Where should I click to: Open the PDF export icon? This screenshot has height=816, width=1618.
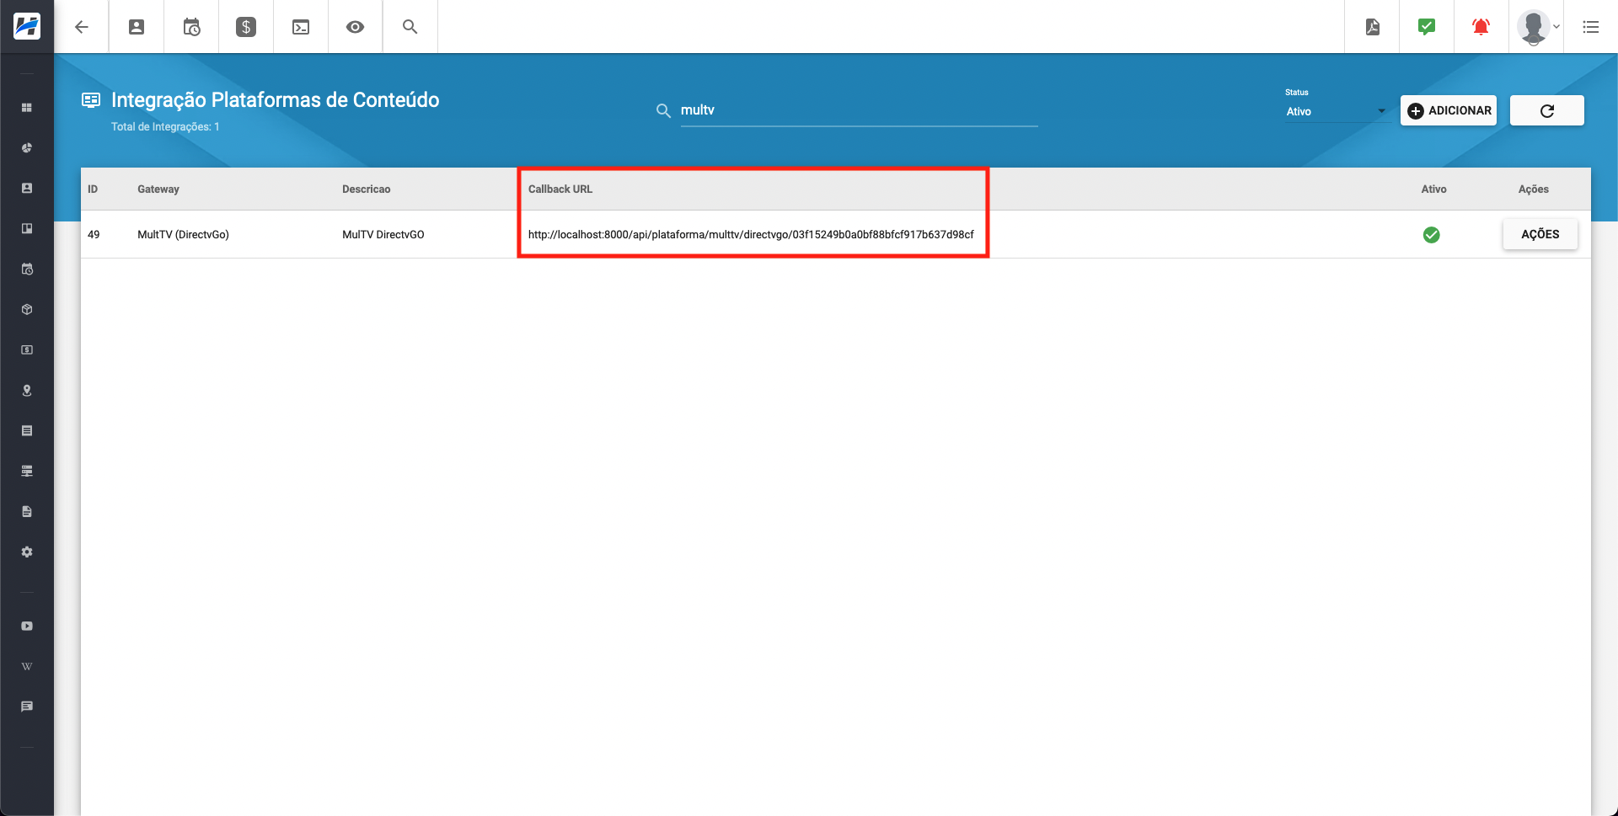(x=1373, y=26)
